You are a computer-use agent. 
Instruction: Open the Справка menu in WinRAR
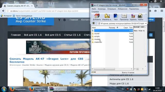pyautogui.click(x=95, y=12)
